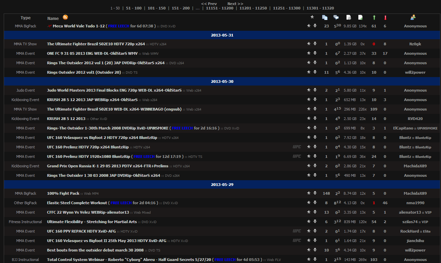Bookmark star for CFFC 22 Wynn Vs Velez
Image resolution: width=441 pixels, height=263 pixels.
point(309,212)
